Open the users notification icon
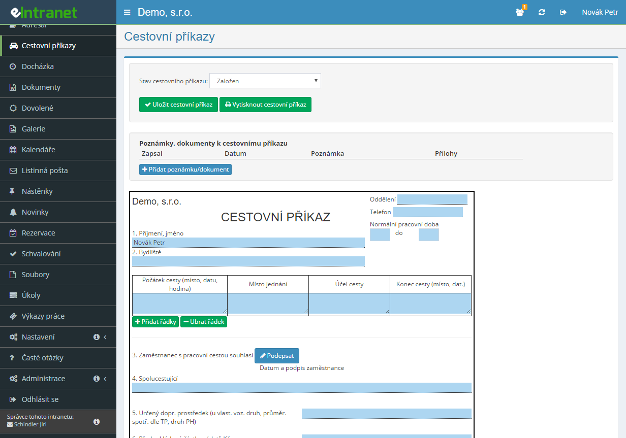 pyautogui.click(x=519, y=12)
